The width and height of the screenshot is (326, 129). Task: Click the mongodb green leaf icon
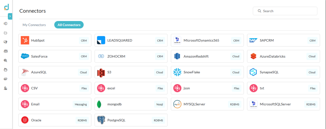tap(101, 104)
